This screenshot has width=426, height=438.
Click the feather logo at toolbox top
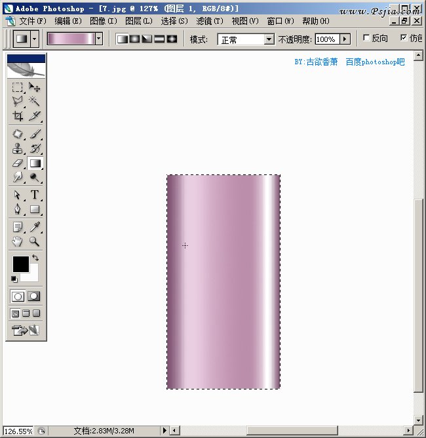[26, 70]
